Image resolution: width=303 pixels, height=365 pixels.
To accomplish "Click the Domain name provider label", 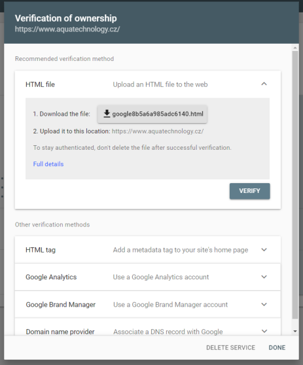I will [x=60, y=332].
